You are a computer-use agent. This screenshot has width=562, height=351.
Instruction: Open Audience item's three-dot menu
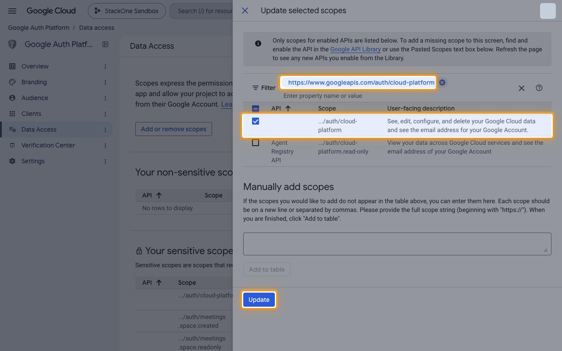[x=105, y=98]
